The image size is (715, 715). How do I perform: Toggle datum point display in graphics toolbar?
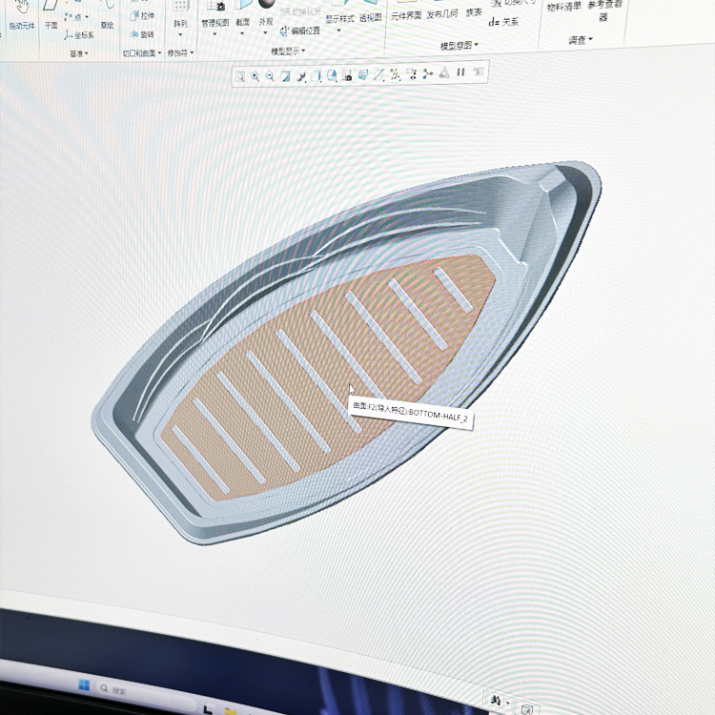coord(396,73)
